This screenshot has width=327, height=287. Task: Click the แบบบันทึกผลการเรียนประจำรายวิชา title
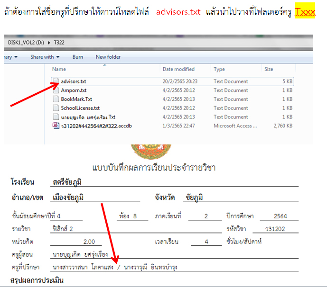[154, 168]
